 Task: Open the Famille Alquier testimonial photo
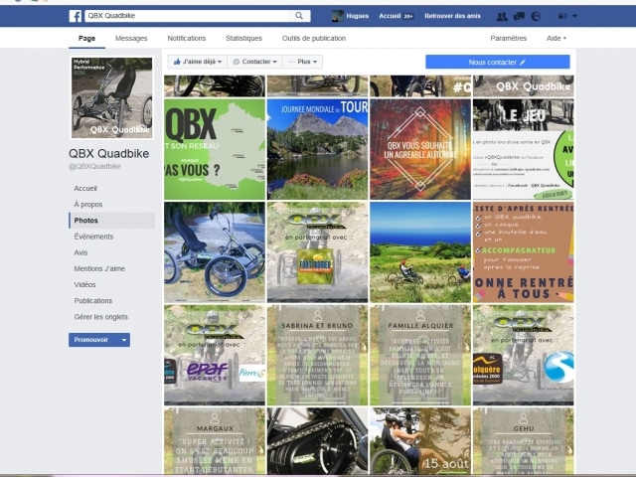pos(420,356)
